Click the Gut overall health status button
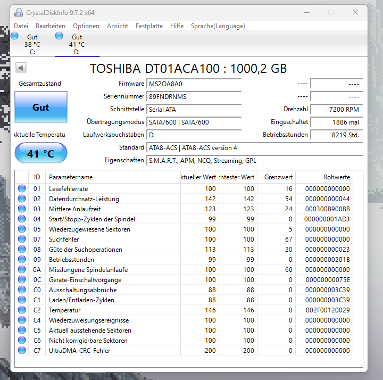The image size is (383, 380). click(x=41, y=107)
